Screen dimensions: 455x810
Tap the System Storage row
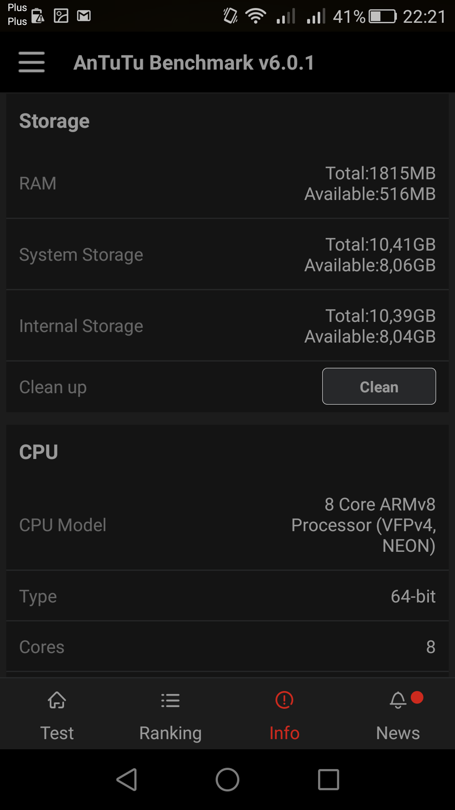point(227,255)
